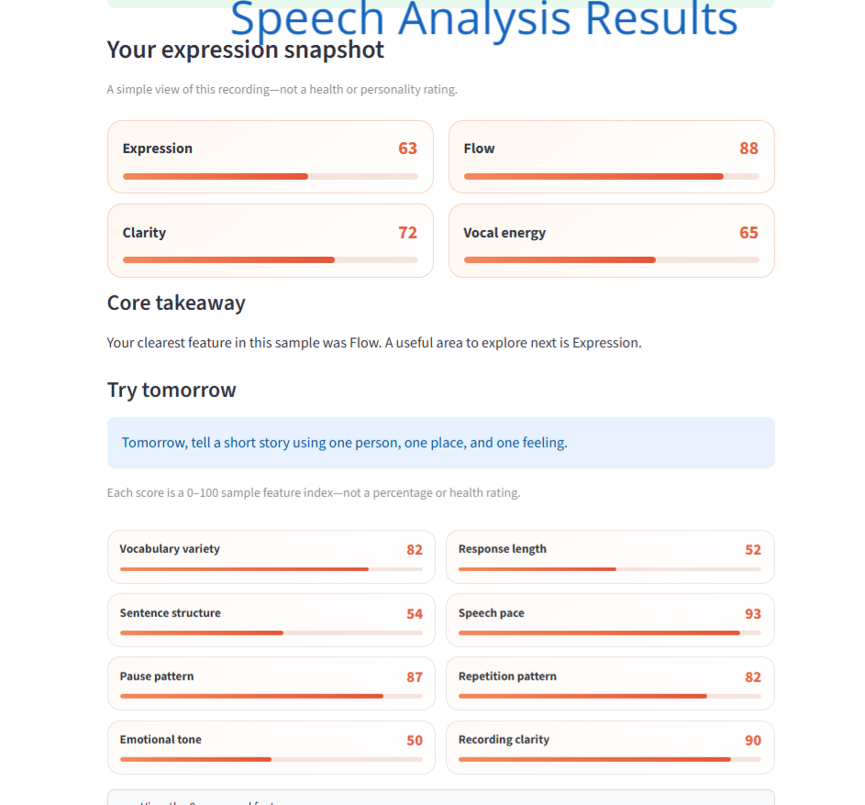Click the Vocal energy card
This screenshot has width=865, height=805.
click(611, 241)
